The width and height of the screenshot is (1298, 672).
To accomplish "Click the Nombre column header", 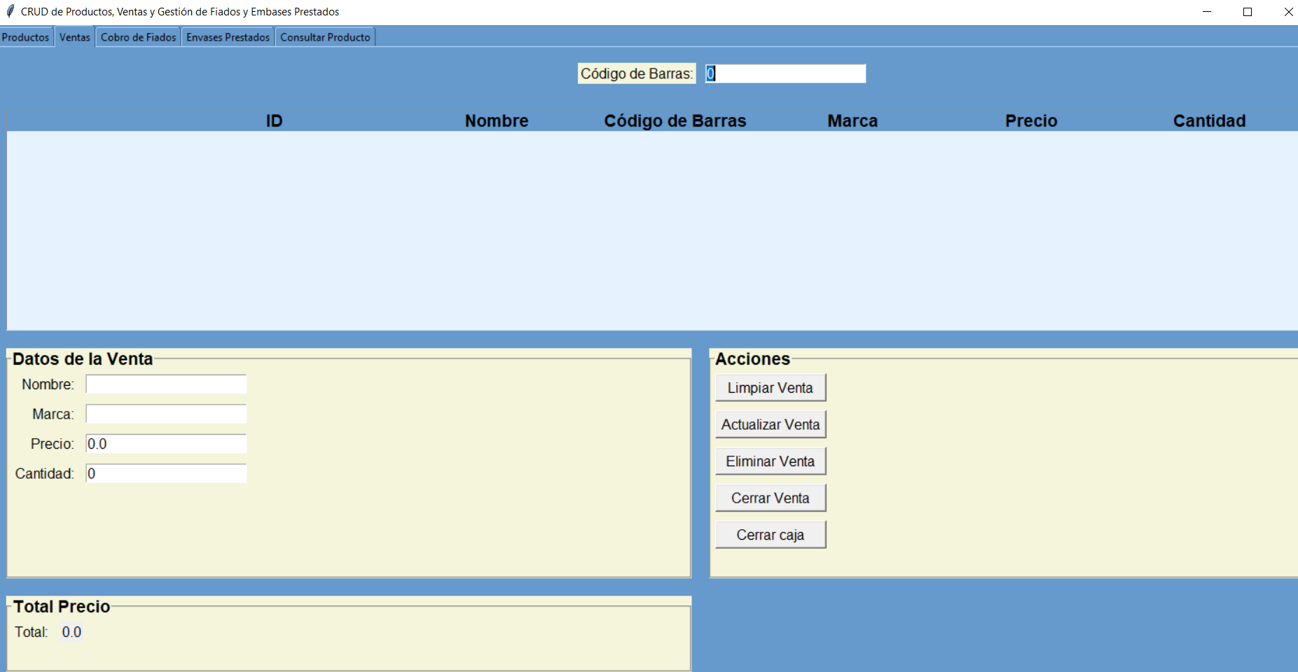I will pyautogui.click(x=497, y=121).
